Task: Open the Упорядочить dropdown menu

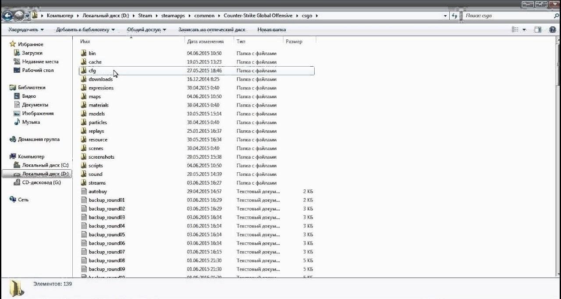Action: point(26,30)
